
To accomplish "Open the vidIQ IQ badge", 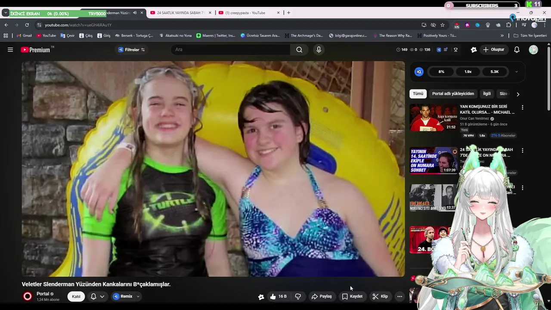I will (x=419, y=72).
